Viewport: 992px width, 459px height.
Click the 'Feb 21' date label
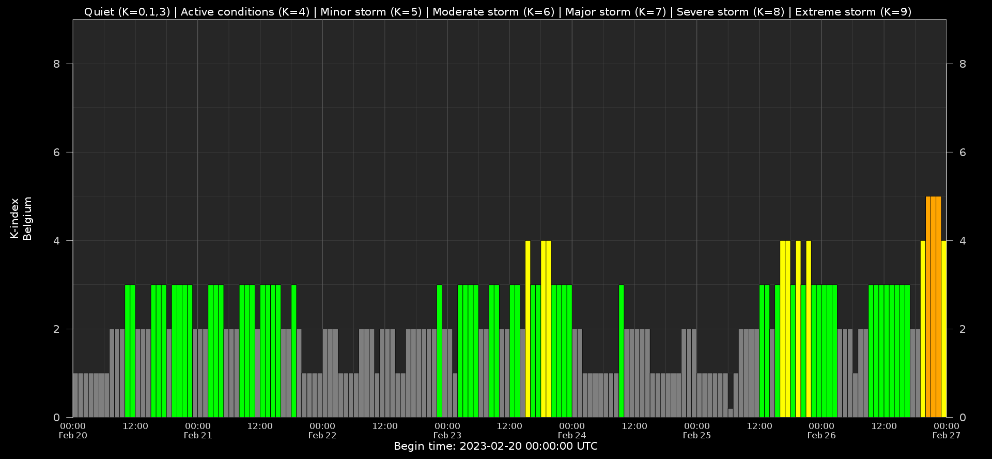point(198,435)
